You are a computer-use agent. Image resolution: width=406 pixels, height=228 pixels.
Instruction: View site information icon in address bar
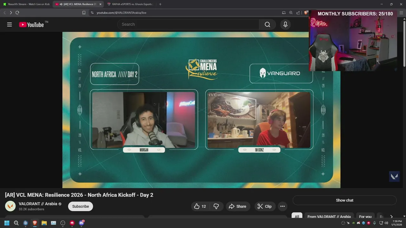coord(92,13)
